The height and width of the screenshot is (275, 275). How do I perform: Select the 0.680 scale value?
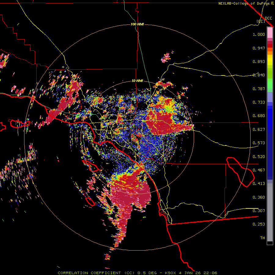[x=259, y=116]
